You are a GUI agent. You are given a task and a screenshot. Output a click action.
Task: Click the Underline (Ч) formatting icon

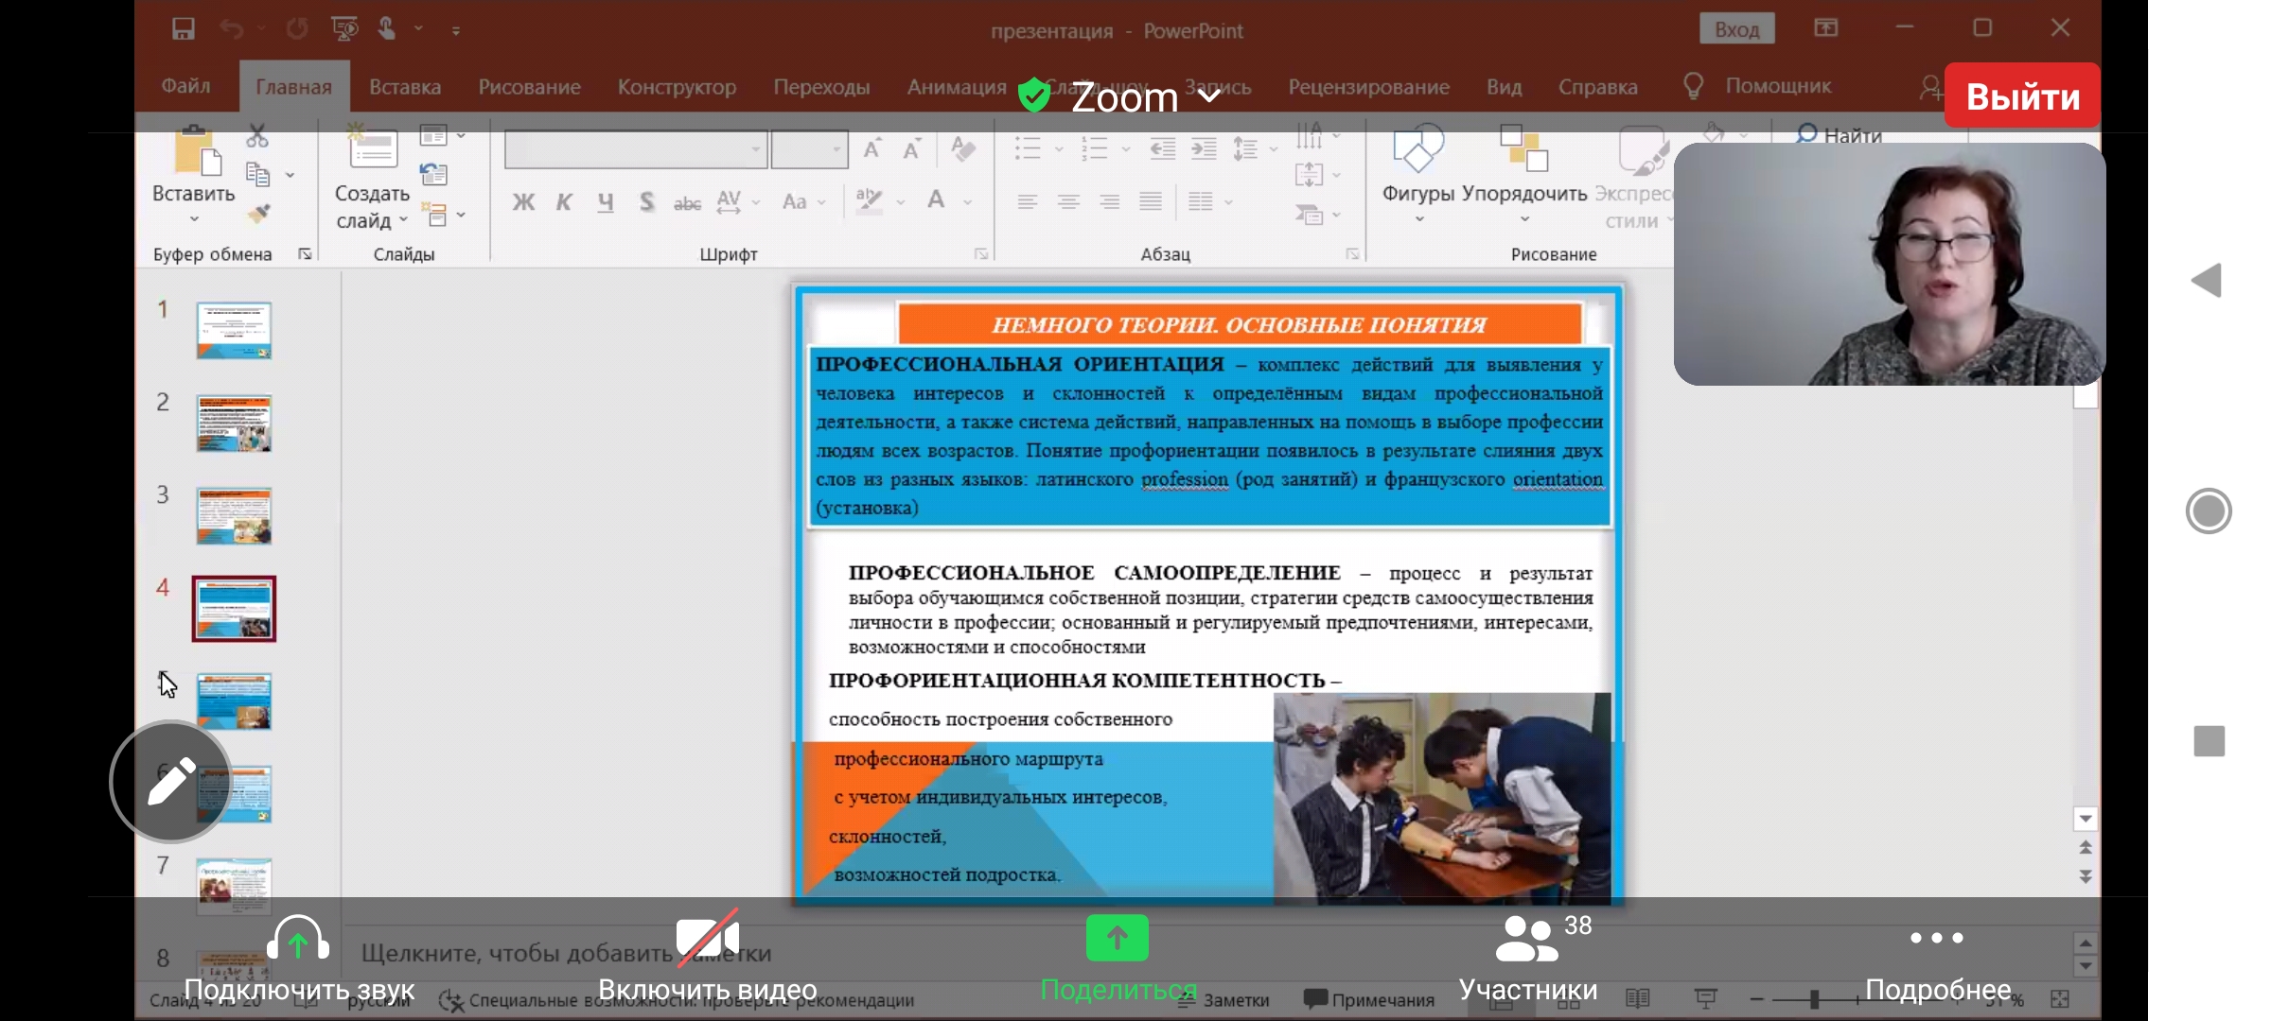pos(606,202)
